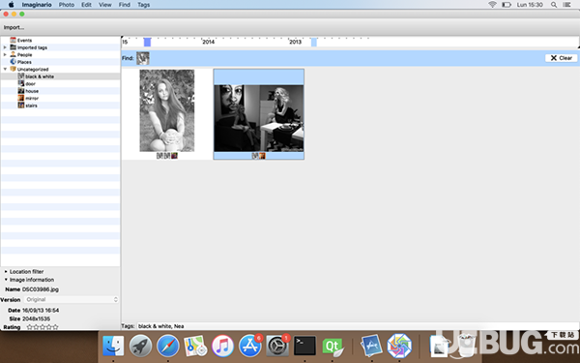Click the tag icons under the girl photo
The image size is (580, 363).
[x=167, y=156]
